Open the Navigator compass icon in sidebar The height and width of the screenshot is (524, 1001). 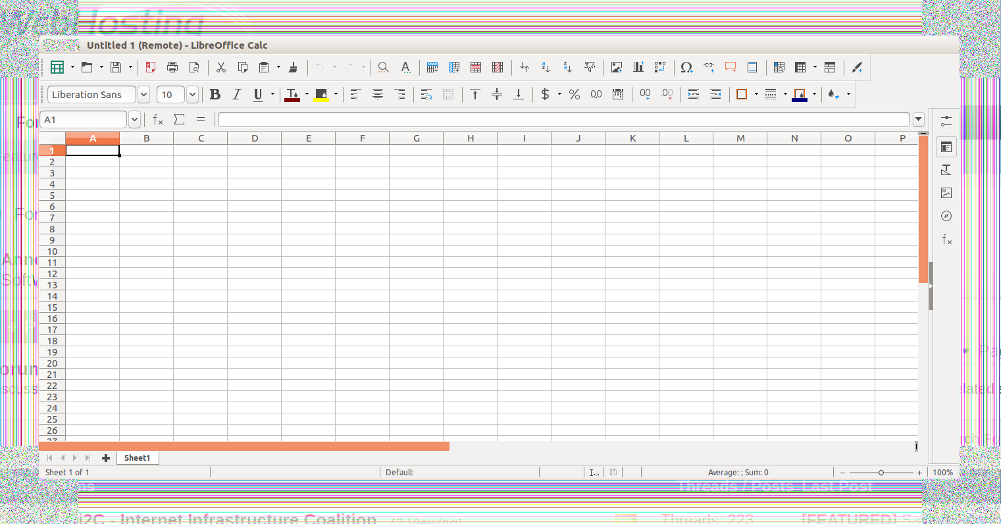946,216
